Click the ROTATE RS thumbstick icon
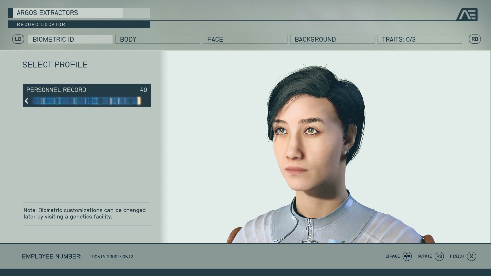Viewport: 491px width, 276px height. [439, 256]
